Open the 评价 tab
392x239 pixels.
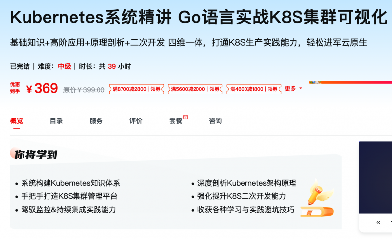(136, 121)
